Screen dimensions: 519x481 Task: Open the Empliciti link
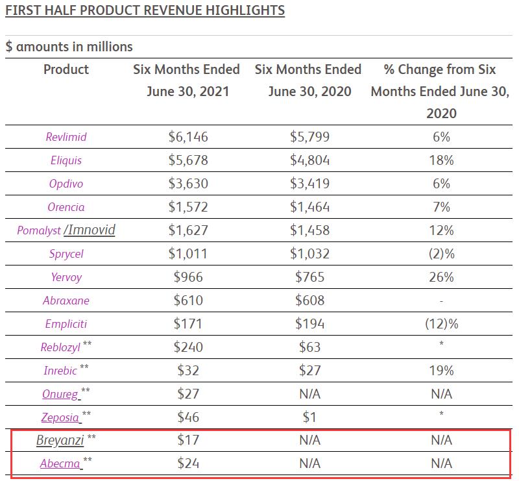66,324
